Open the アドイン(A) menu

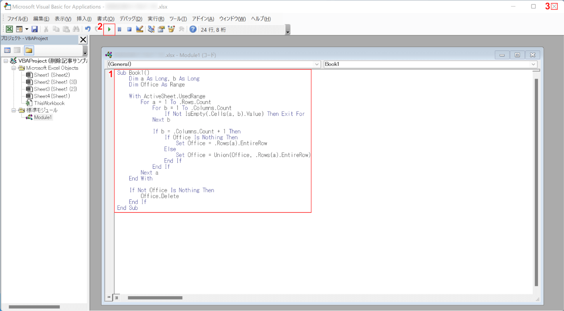(x=203, y=19)
